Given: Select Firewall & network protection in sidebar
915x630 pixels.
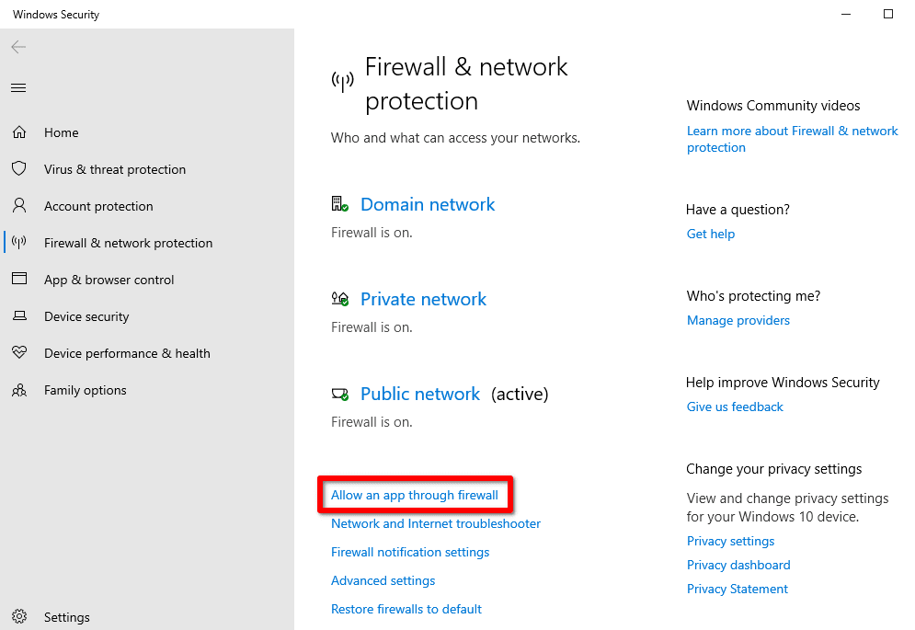Looking at the screenshot, I should 128,243.
